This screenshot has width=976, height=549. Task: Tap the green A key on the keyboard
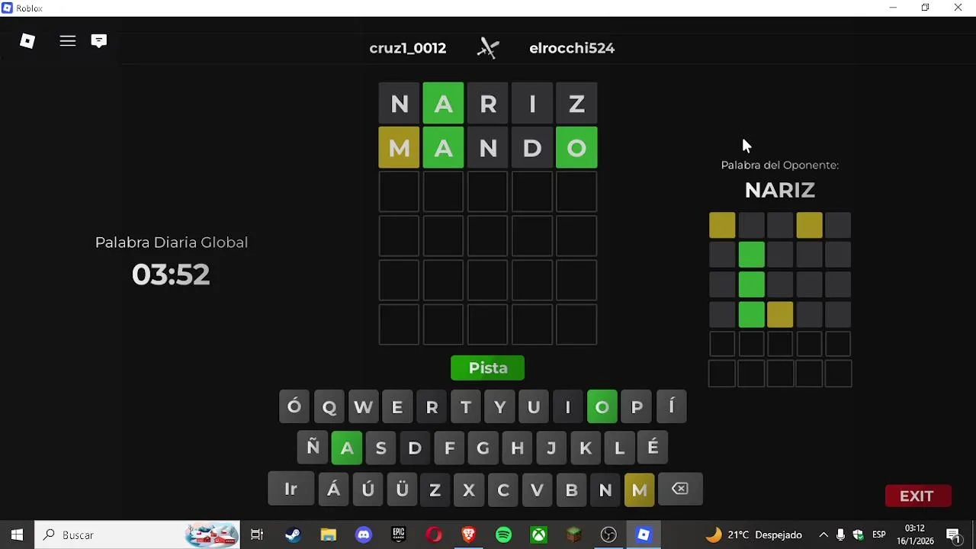347,448
